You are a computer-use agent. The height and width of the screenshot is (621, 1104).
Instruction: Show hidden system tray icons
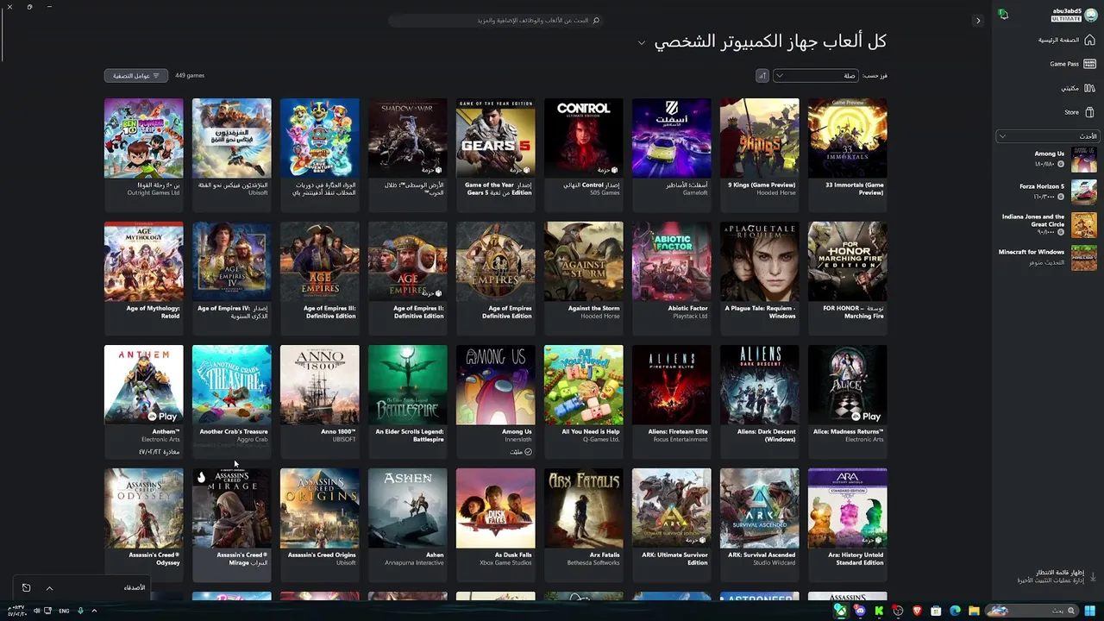pyautogui.click(x=94, y=611)
